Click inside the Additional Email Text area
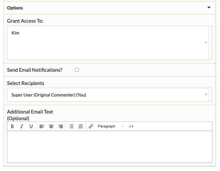Image resolution: width=220 pixels, height=171 pixels. point(109,147)
